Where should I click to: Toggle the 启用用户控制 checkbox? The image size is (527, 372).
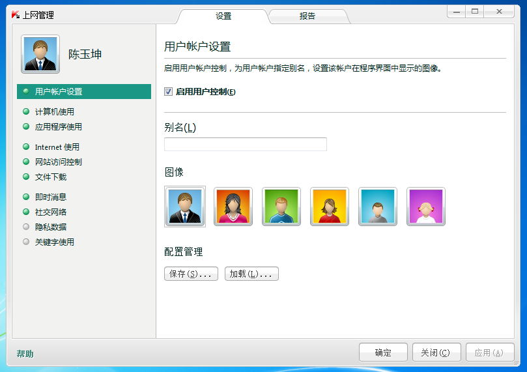coord(169,92)
